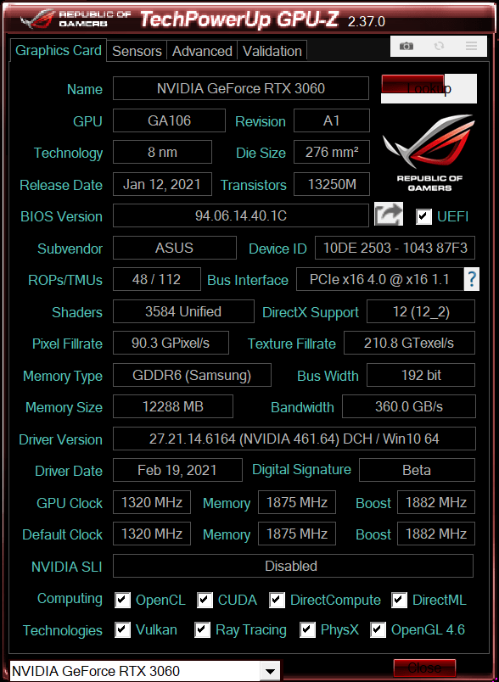Click the camera screenshot icon
The height and width of the screenshot is (682, 499).
coord(406,46)
